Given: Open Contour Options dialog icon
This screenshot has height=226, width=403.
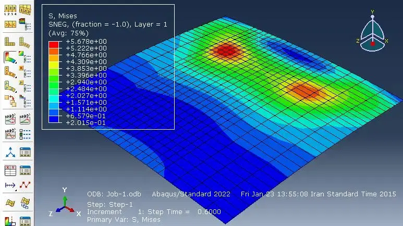Looking at the screenshot, I should coord(25,57).
